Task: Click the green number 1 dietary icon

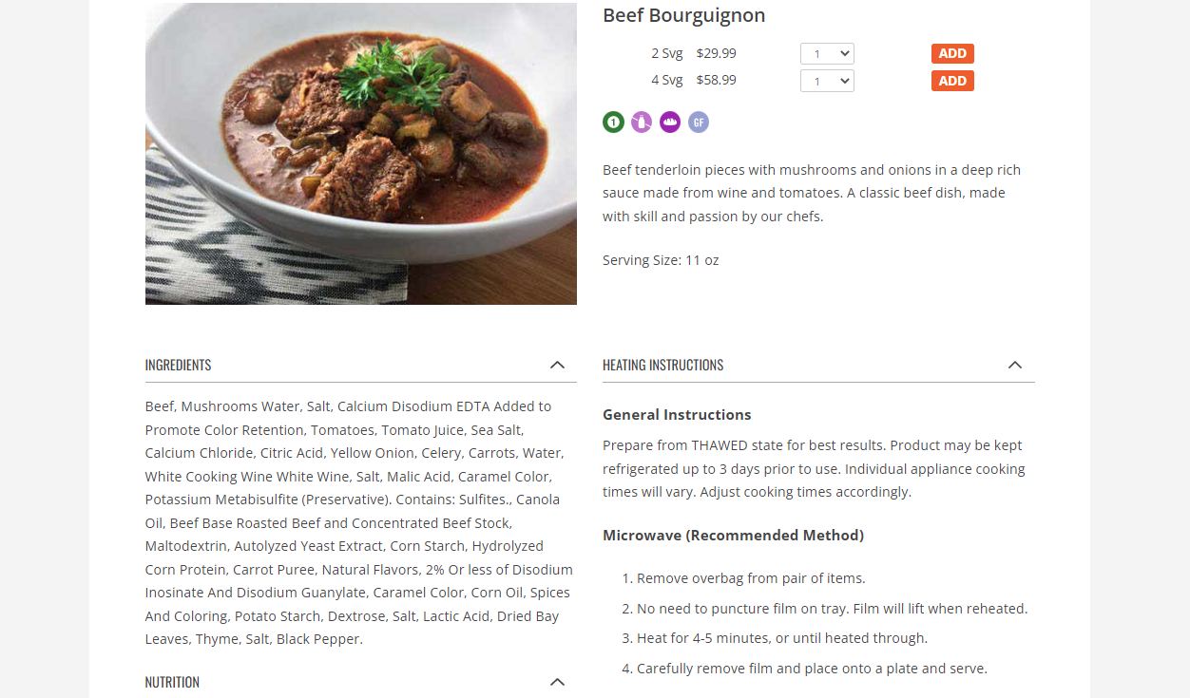Action: click(x=613, y=122)
